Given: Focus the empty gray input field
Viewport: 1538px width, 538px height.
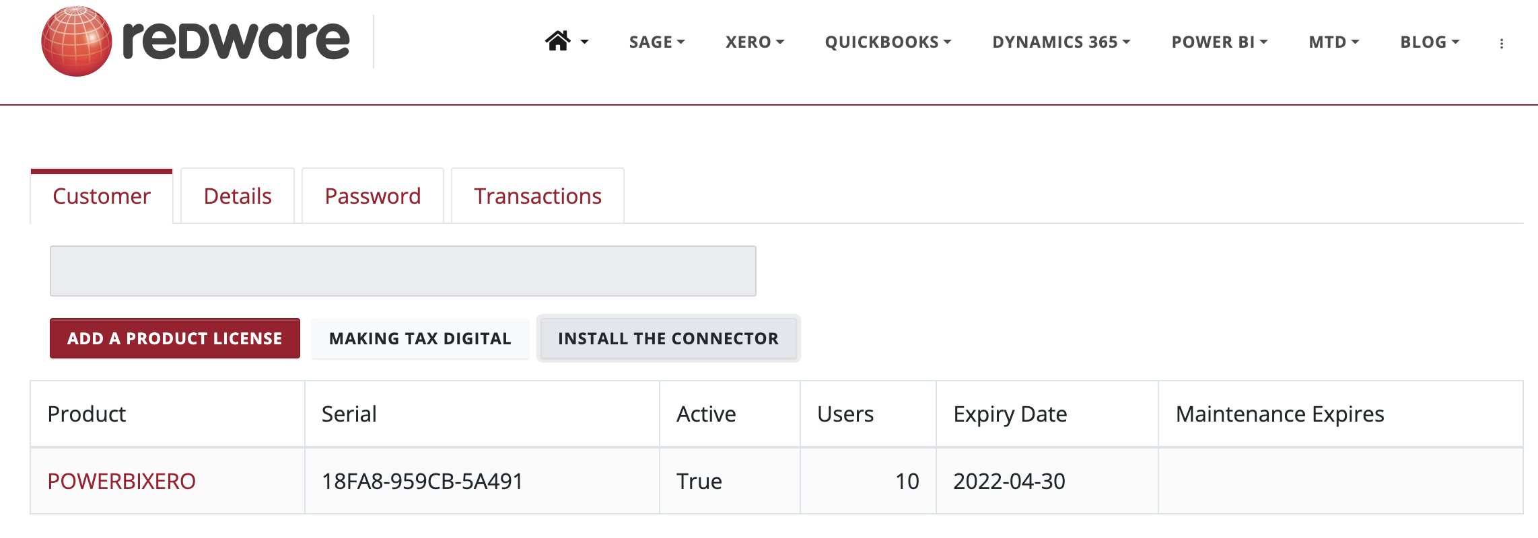Looking at the screenshot, I should (x=403, y=271).
